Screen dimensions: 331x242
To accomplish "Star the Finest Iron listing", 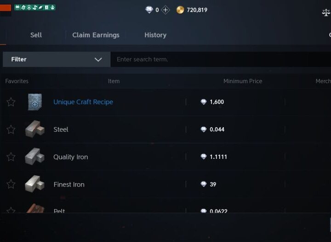I will tap(11, 184).
